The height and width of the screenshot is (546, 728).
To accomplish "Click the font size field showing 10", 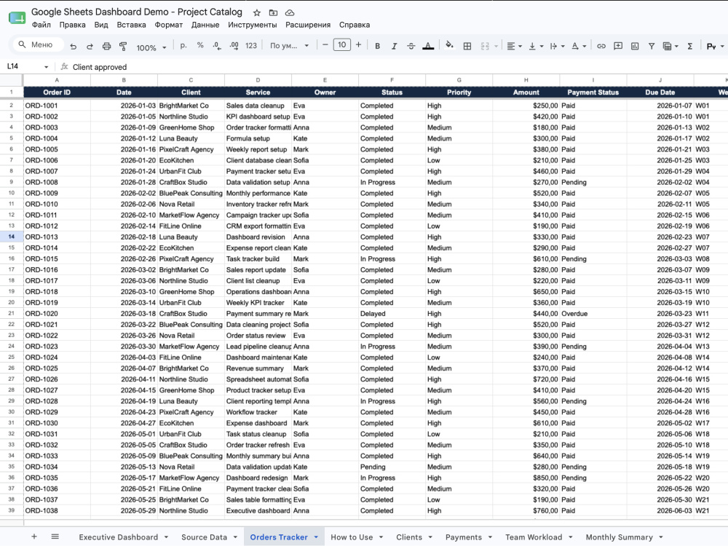I will pos(341,44).
